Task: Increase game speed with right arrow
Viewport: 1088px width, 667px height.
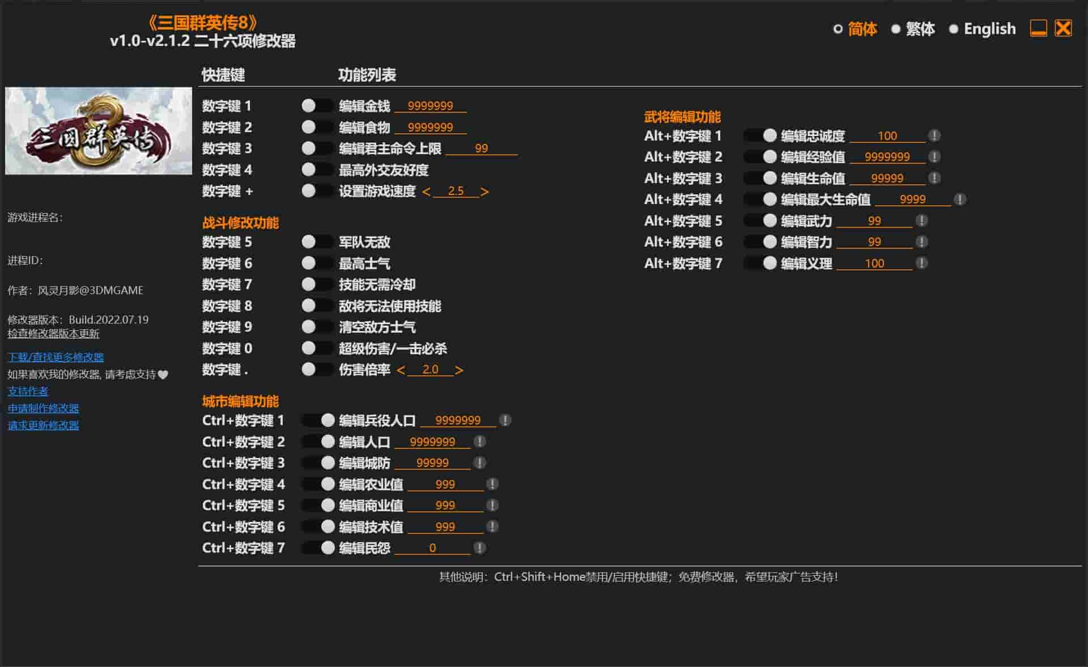Action: pyautogui.click(x=484, y=192)
